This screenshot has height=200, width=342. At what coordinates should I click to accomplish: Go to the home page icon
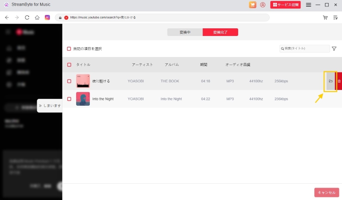(x=37, y=18)
